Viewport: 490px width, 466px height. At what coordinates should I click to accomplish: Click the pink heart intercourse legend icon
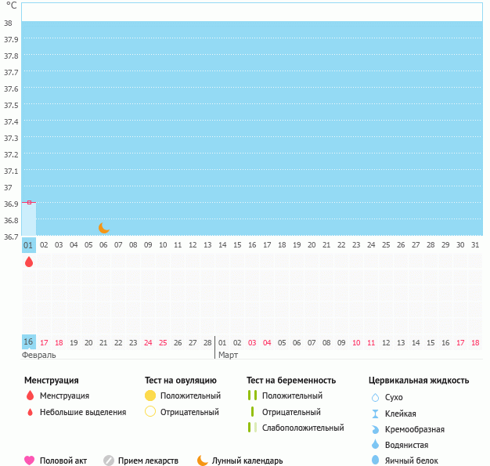pos(30,461)
